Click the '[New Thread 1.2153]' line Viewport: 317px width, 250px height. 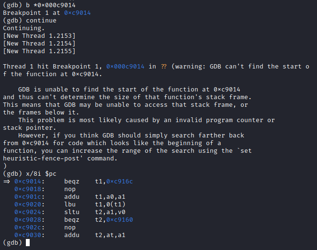pos(39,36)
